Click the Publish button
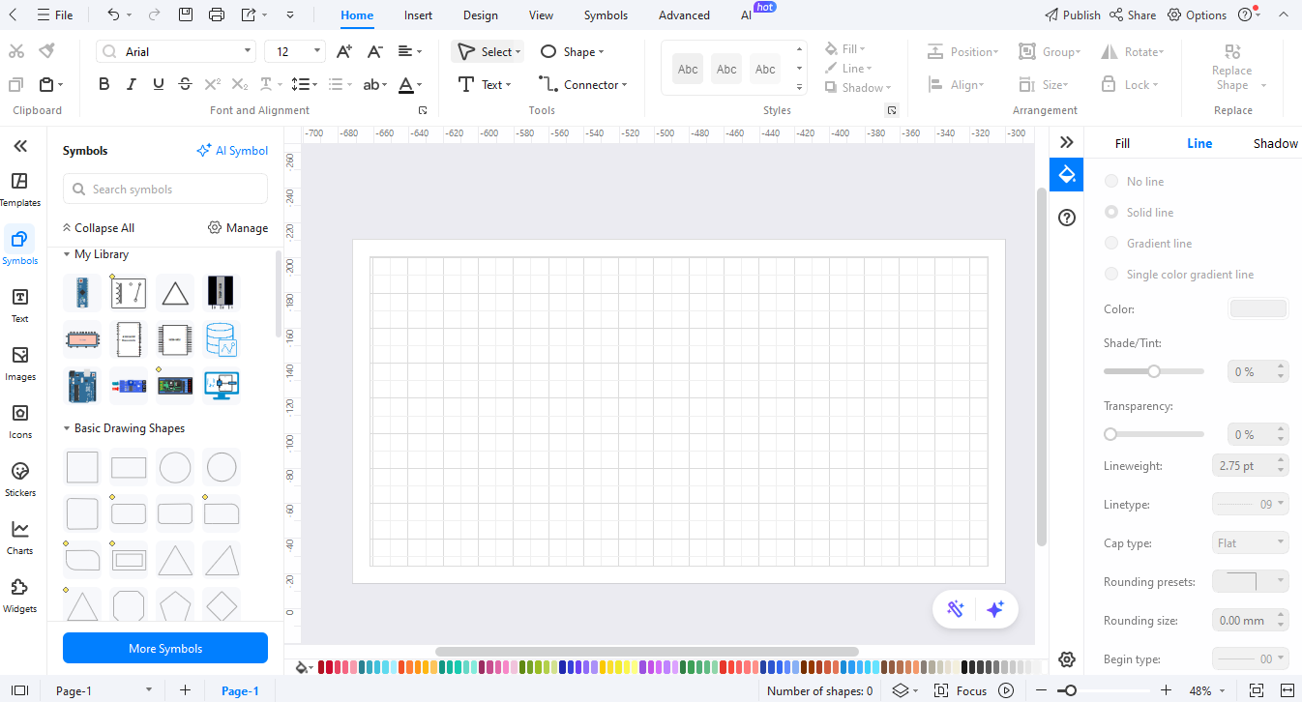 pyautogui.click(x=1073, y=15)
